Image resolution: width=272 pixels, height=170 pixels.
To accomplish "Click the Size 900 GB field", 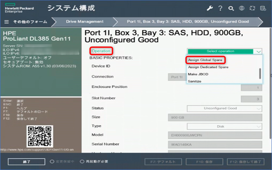I will 215,118.
